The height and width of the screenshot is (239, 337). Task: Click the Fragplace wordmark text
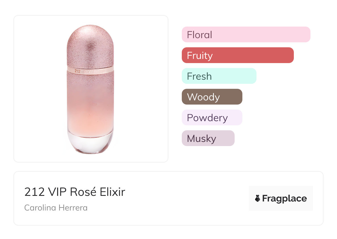284,198
